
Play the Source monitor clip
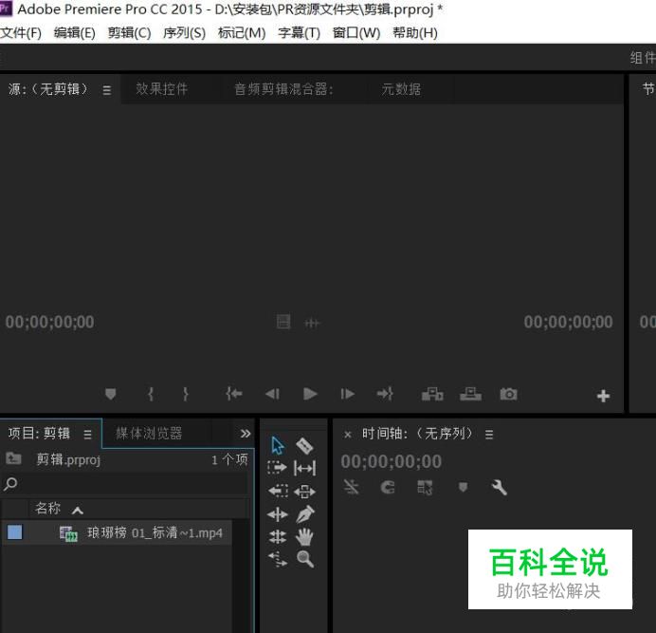click(x=310, y=394)
